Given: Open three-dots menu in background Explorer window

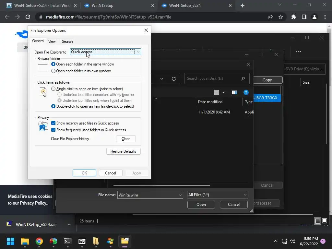Looking at the screenshot, I should [298, 52].
